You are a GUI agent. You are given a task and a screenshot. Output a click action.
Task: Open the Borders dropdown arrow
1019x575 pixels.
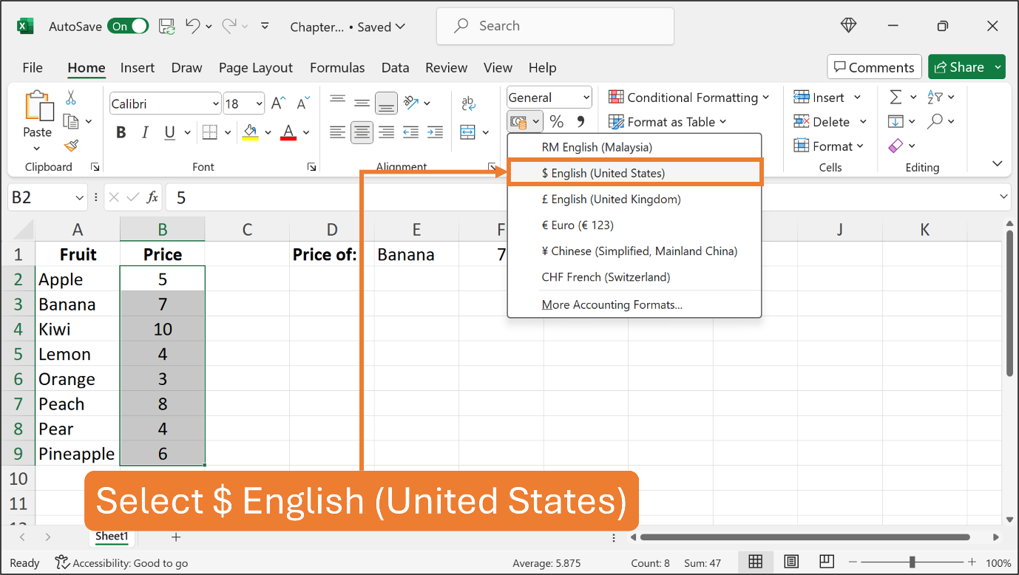[226, 133]
